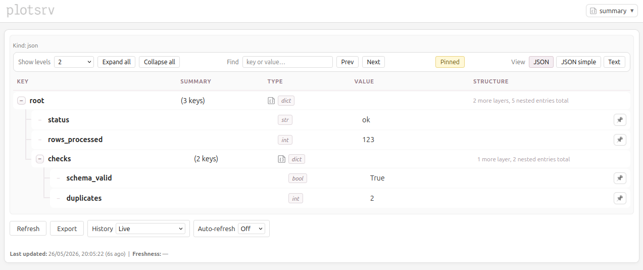The width and height of the screenshot is (643, 270).
Task: Pin the schema_valid row
Action: [x=620, y=178]
